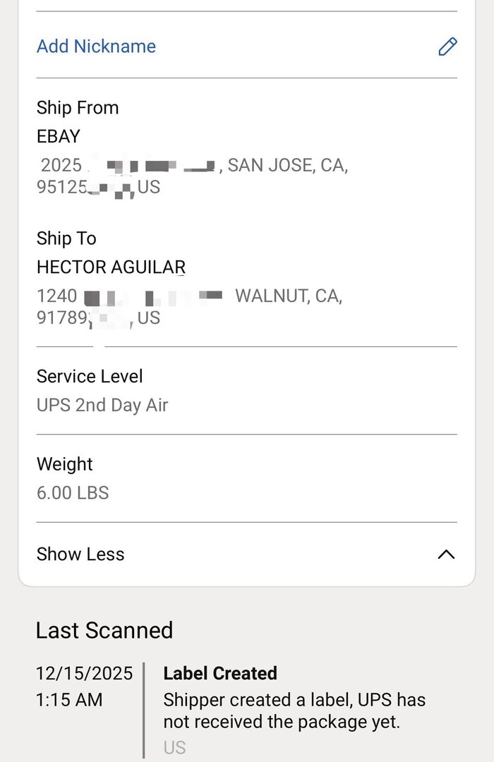Select the 6.00 LBS weight value

pyautogui.click(x=72, y=493)
